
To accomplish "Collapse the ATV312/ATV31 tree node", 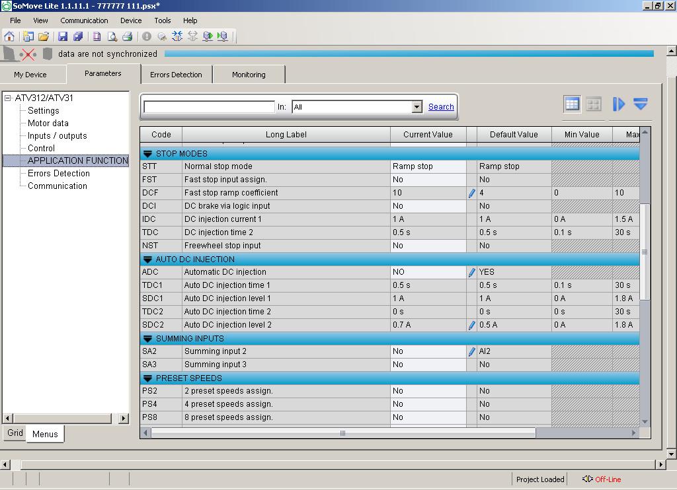I will [7, 98].
